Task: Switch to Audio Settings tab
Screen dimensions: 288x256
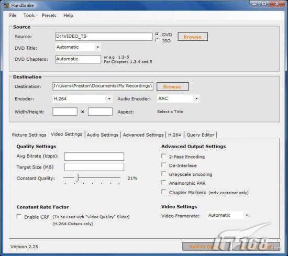Action: pyautogui.click(x=103, y=135)
